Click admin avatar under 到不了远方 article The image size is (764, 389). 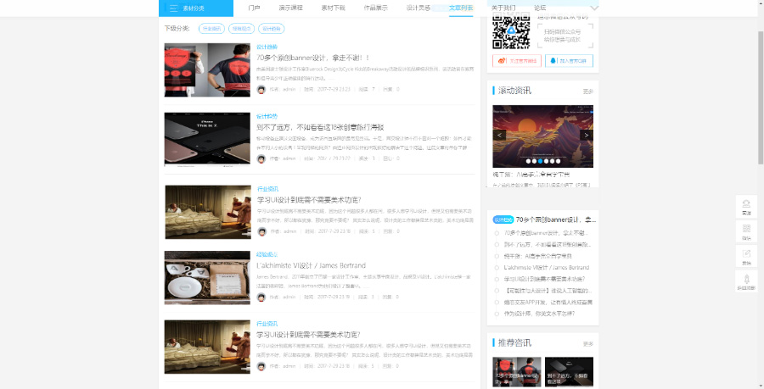261,158
